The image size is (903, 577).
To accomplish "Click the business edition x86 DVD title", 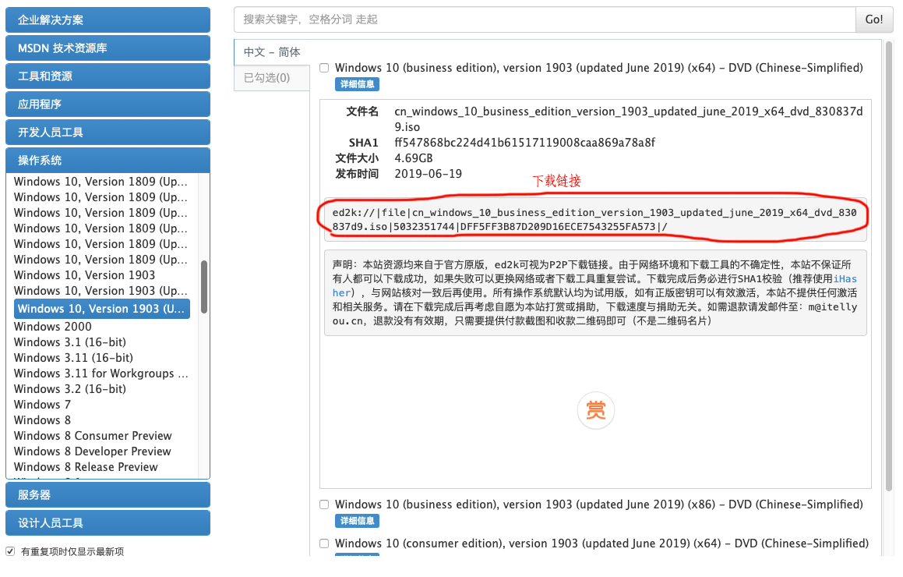I will coord(599,504).
